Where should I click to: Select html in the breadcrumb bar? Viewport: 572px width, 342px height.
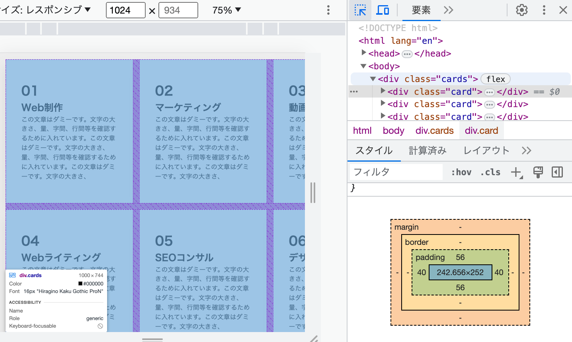(x=362, y=130)
